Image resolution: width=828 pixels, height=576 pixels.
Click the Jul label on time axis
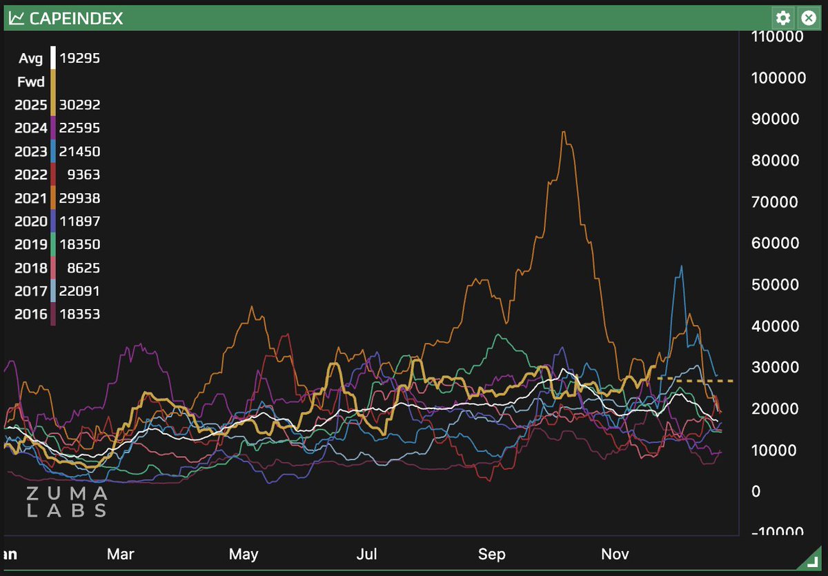click(368, 554)
